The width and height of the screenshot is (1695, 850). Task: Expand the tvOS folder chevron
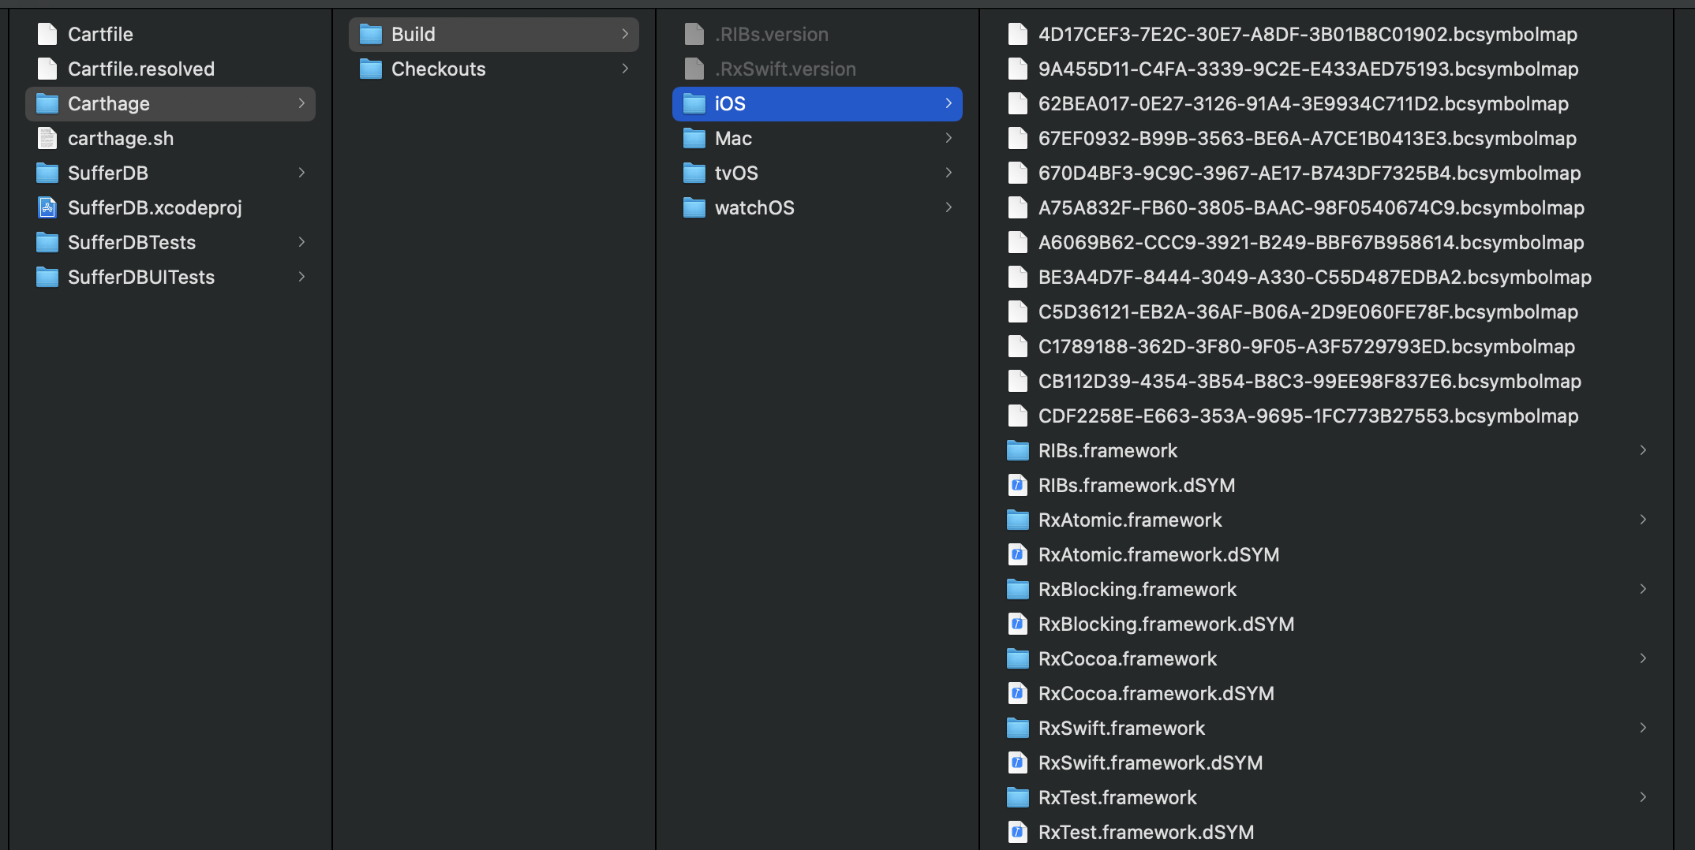[x=949, y=173]
